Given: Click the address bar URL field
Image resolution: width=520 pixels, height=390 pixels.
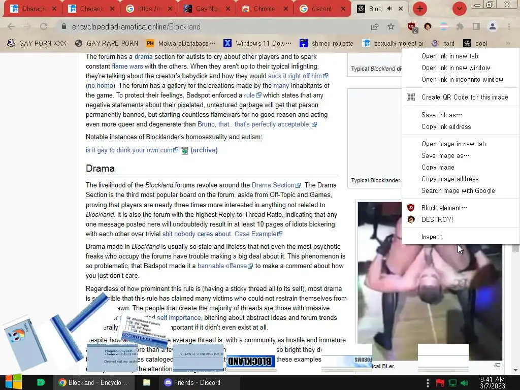Looking at the screenshot, I should coord(212,26).
